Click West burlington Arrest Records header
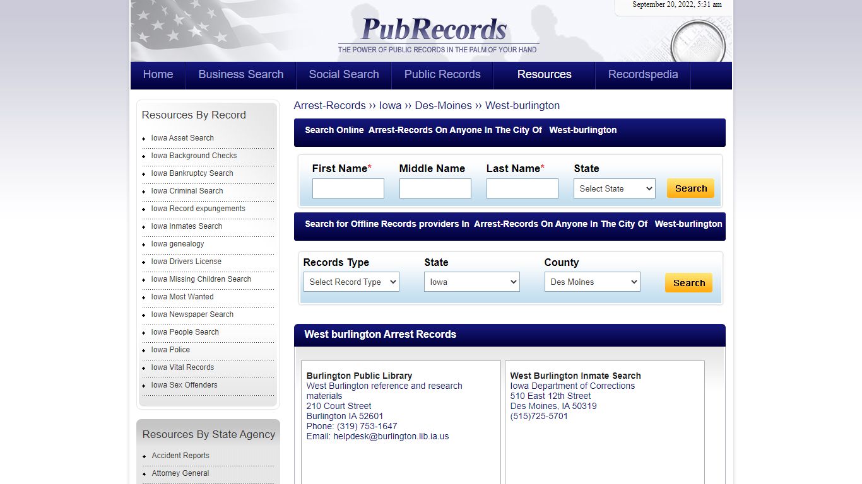 [x=381, y=334]
